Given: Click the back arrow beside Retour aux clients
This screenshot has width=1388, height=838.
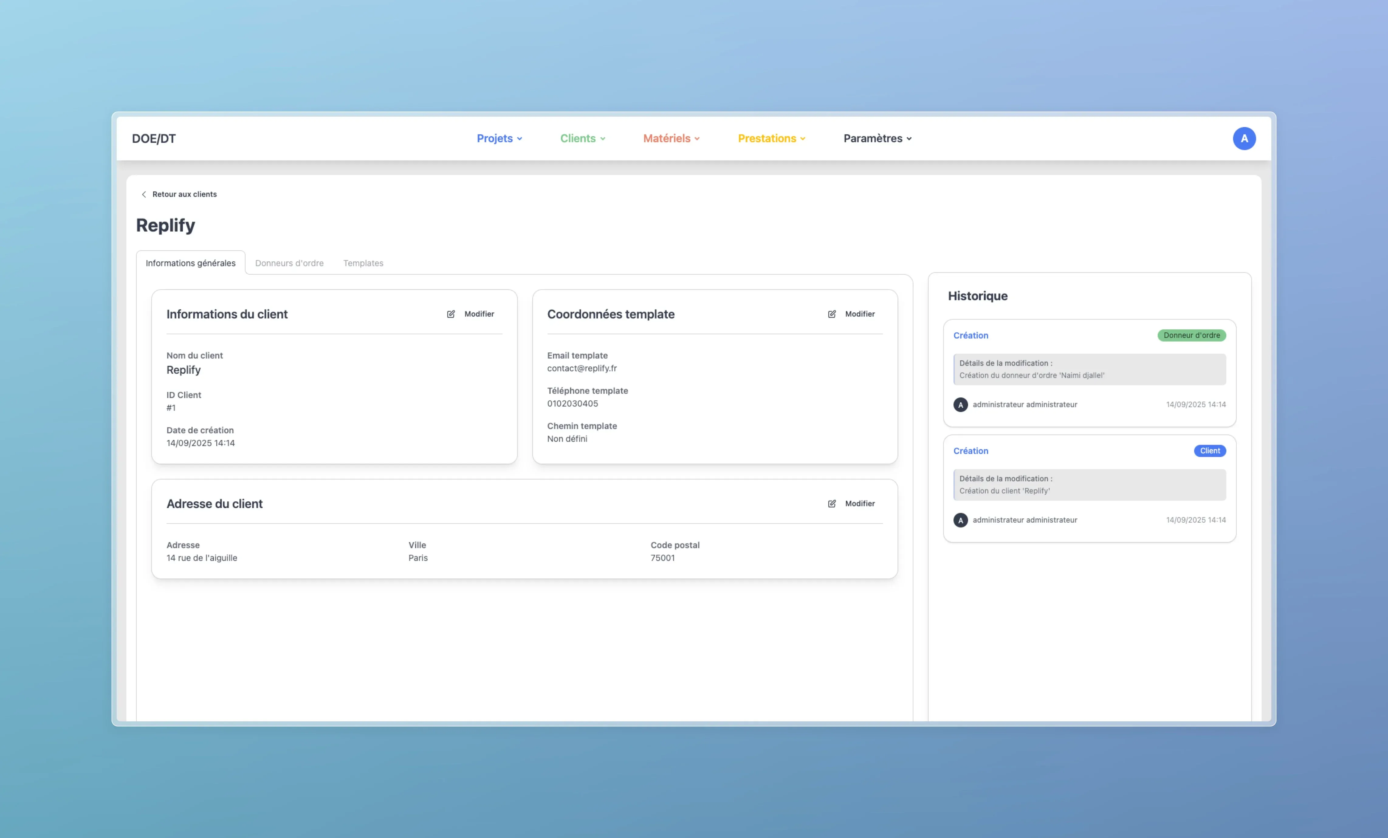Looking at the screenshot, I should pyautogui.click(x=144, y=194).
